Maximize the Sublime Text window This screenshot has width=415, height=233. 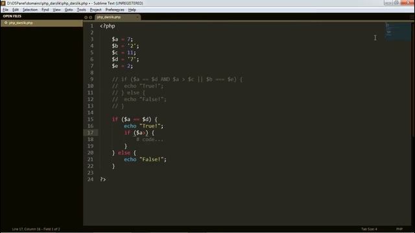click(x=396, y=3)
